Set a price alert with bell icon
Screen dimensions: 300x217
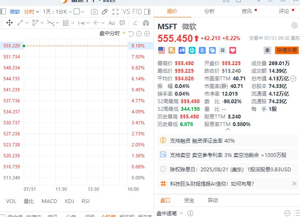pyautogui.click(x=267, y=50)
